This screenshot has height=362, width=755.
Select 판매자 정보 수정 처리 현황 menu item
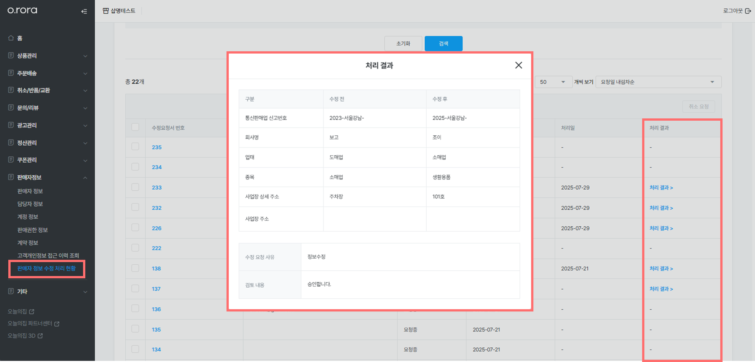(x=46, y=268)
